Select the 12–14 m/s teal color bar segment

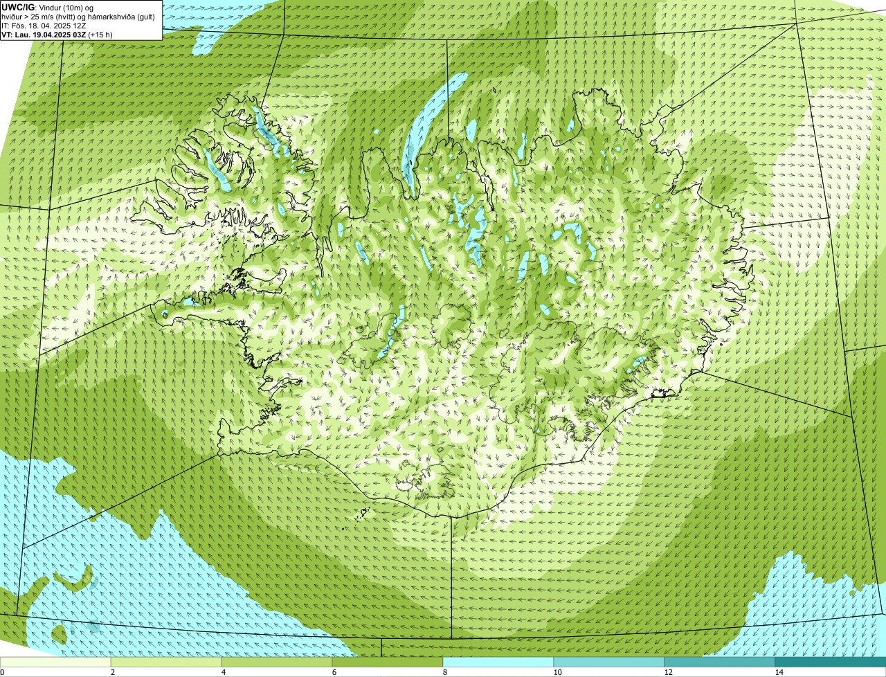click(720, 662)
